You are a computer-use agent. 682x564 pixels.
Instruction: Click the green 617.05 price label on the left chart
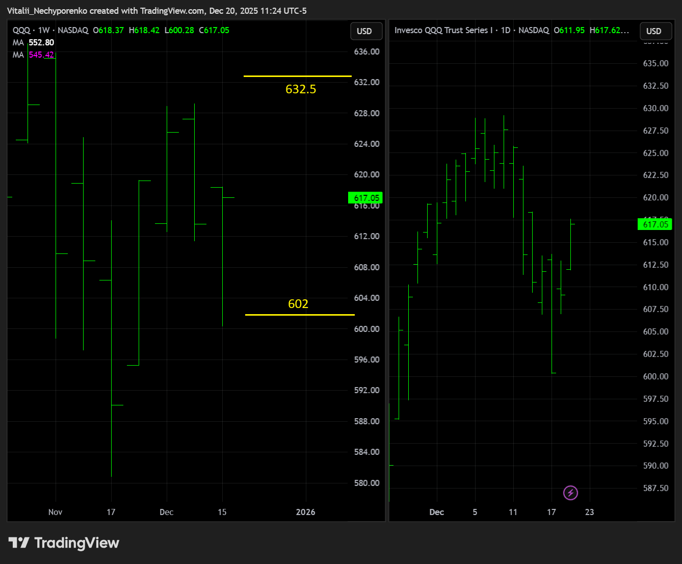coord(365,198)
